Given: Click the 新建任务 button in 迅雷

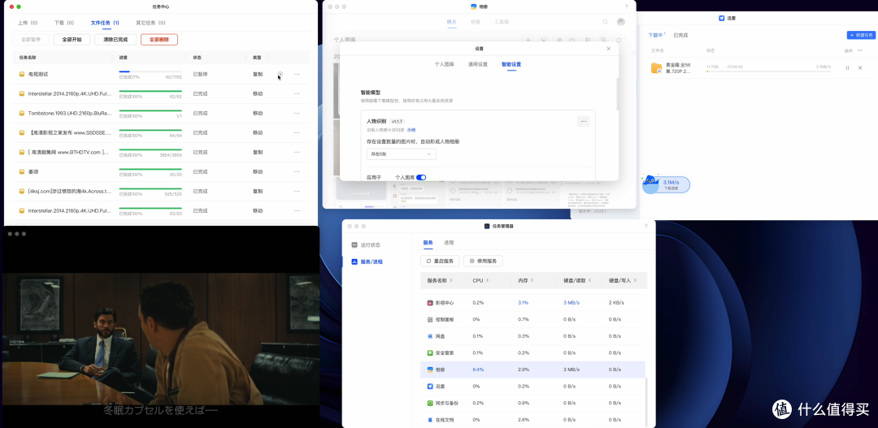Looking at the screenshot, I should (861, 35).
